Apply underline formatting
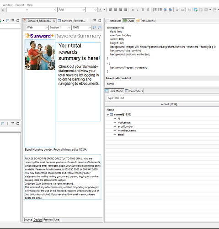 pyautogui.click(x=143, y=10)
